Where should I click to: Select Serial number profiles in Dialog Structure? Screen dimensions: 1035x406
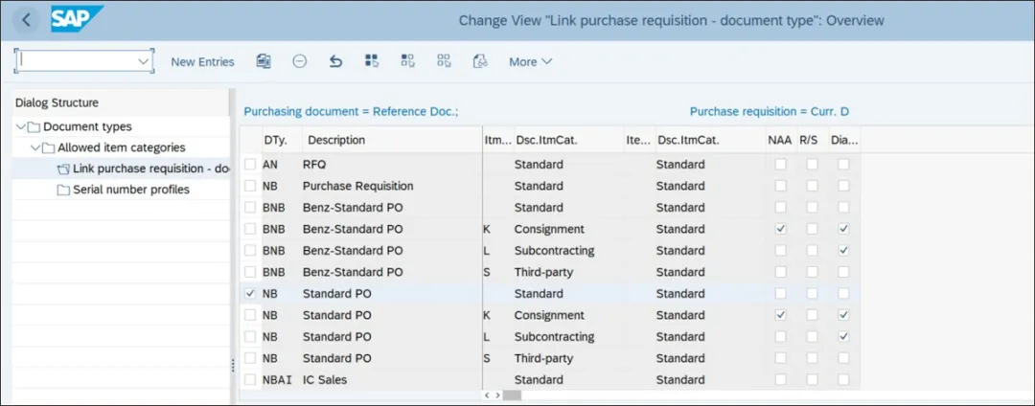click(130, 190)
